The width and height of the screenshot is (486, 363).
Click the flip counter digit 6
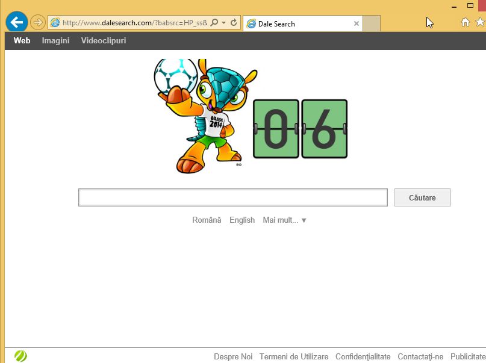point(324,129)
